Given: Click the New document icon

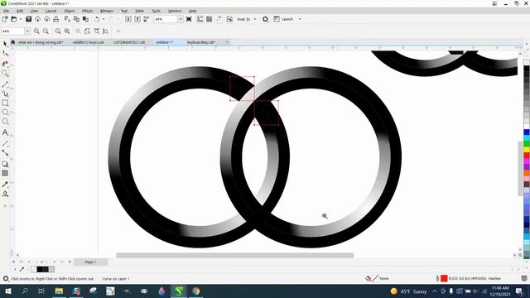Looking at the screenshot, I should pos(5,19).
